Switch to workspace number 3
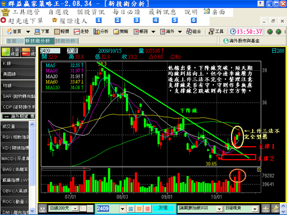Image resolution: width=287 pixels, height=215 pixels. [x=137, y=20]
